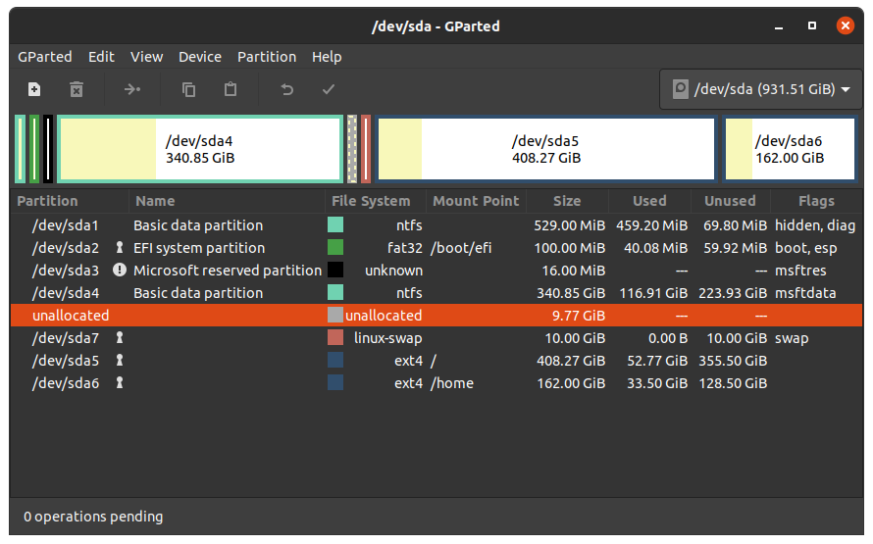Click the '9.77 GiB' size cell
This screenshot has width=873, height=544.
coord(579,316)
